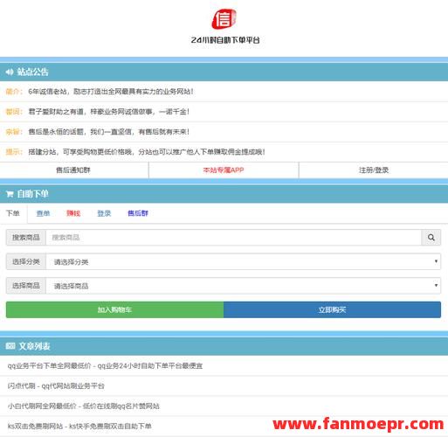Open article 小白代刷网全网最低价
The height and width of the screenshot is (437, 448).
(x=84, y=406)
